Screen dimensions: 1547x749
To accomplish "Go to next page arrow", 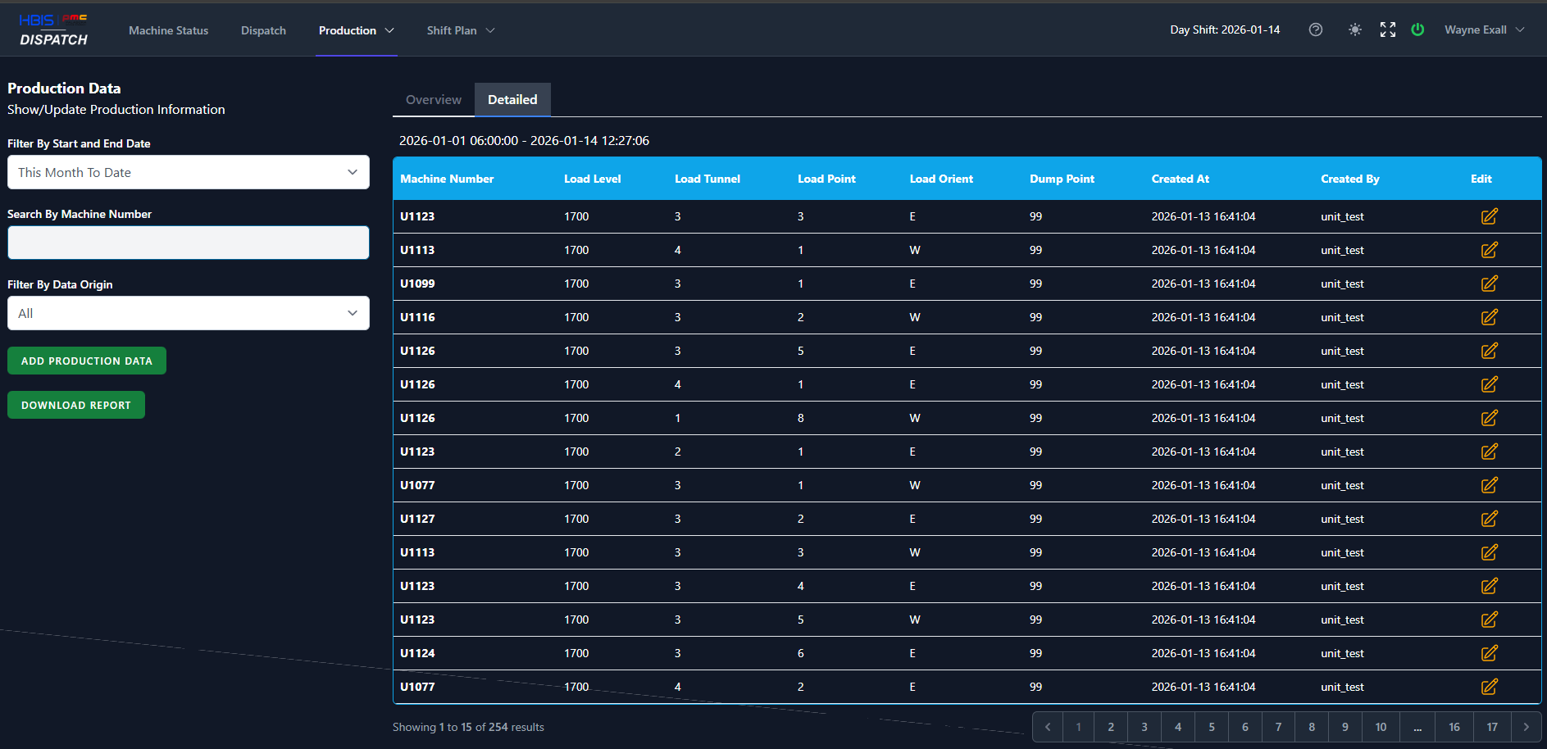I will [1526, 727].
